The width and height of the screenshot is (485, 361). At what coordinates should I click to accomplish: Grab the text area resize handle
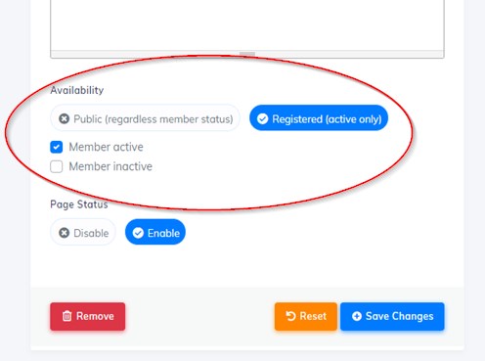[247, 54]
